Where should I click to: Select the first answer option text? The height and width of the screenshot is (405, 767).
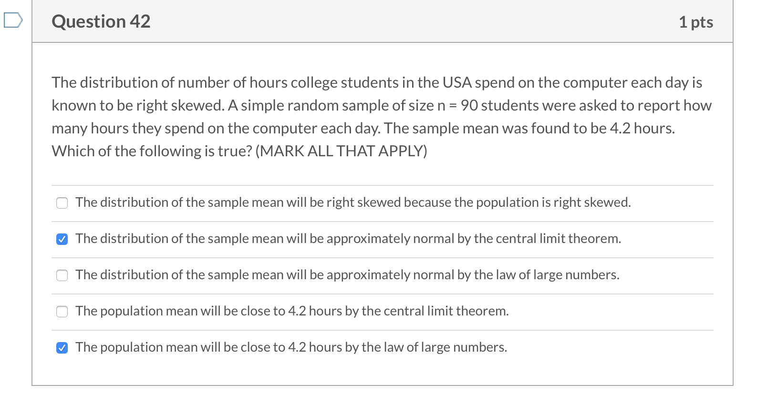point(353,202)
